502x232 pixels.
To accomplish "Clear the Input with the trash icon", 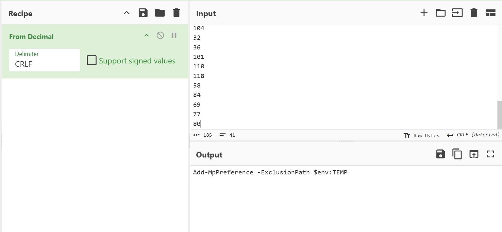I will pos(474,13).
